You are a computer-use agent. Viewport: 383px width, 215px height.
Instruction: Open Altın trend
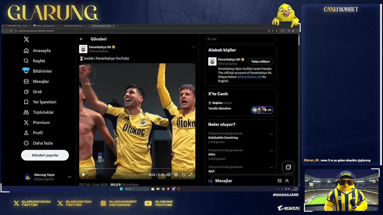pyautogui.click(x=212, y=154)
